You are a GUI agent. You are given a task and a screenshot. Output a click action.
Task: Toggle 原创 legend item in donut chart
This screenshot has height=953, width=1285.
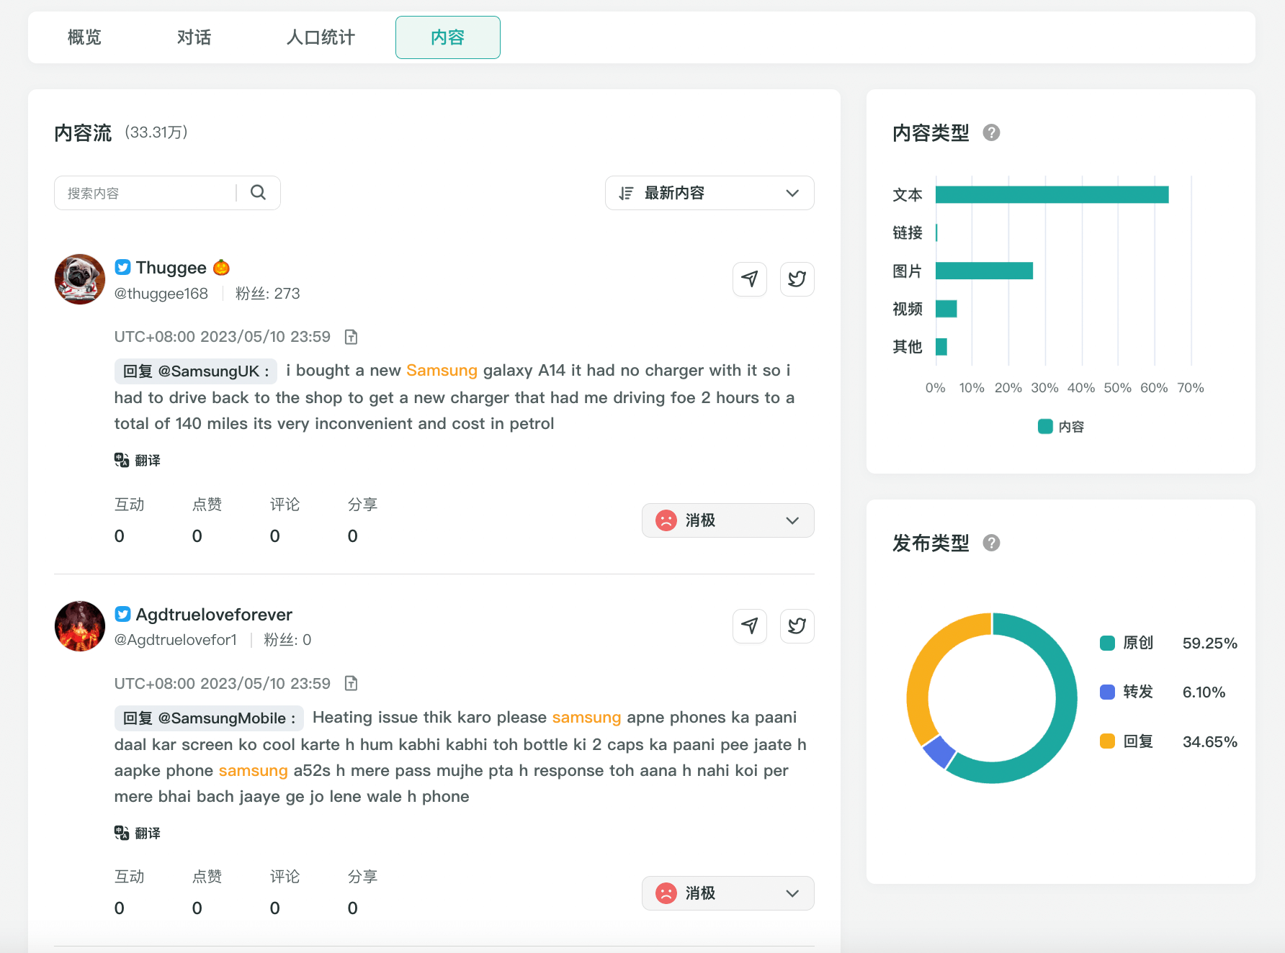coord(1128,643)
